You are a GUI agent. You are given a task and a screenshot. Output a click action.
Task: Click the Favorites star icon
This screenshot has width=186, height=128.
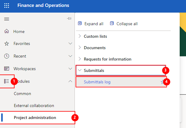[x=7, y=43]
